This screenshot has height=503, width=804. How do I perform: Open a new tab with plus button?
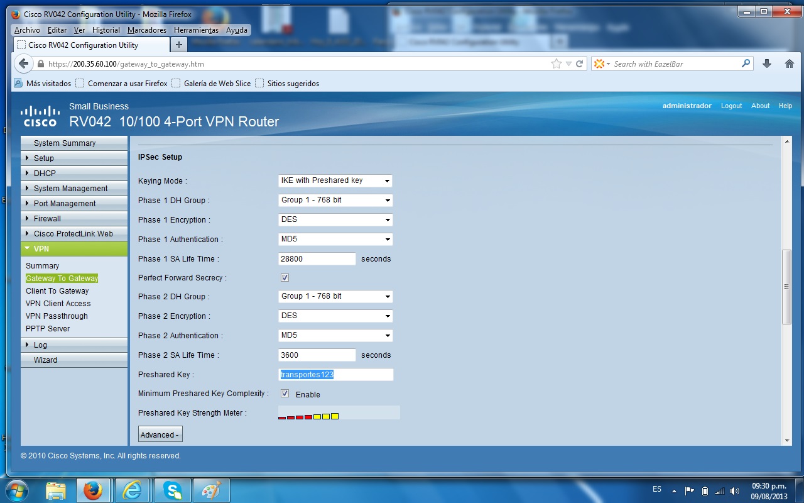tap(179, 45)
